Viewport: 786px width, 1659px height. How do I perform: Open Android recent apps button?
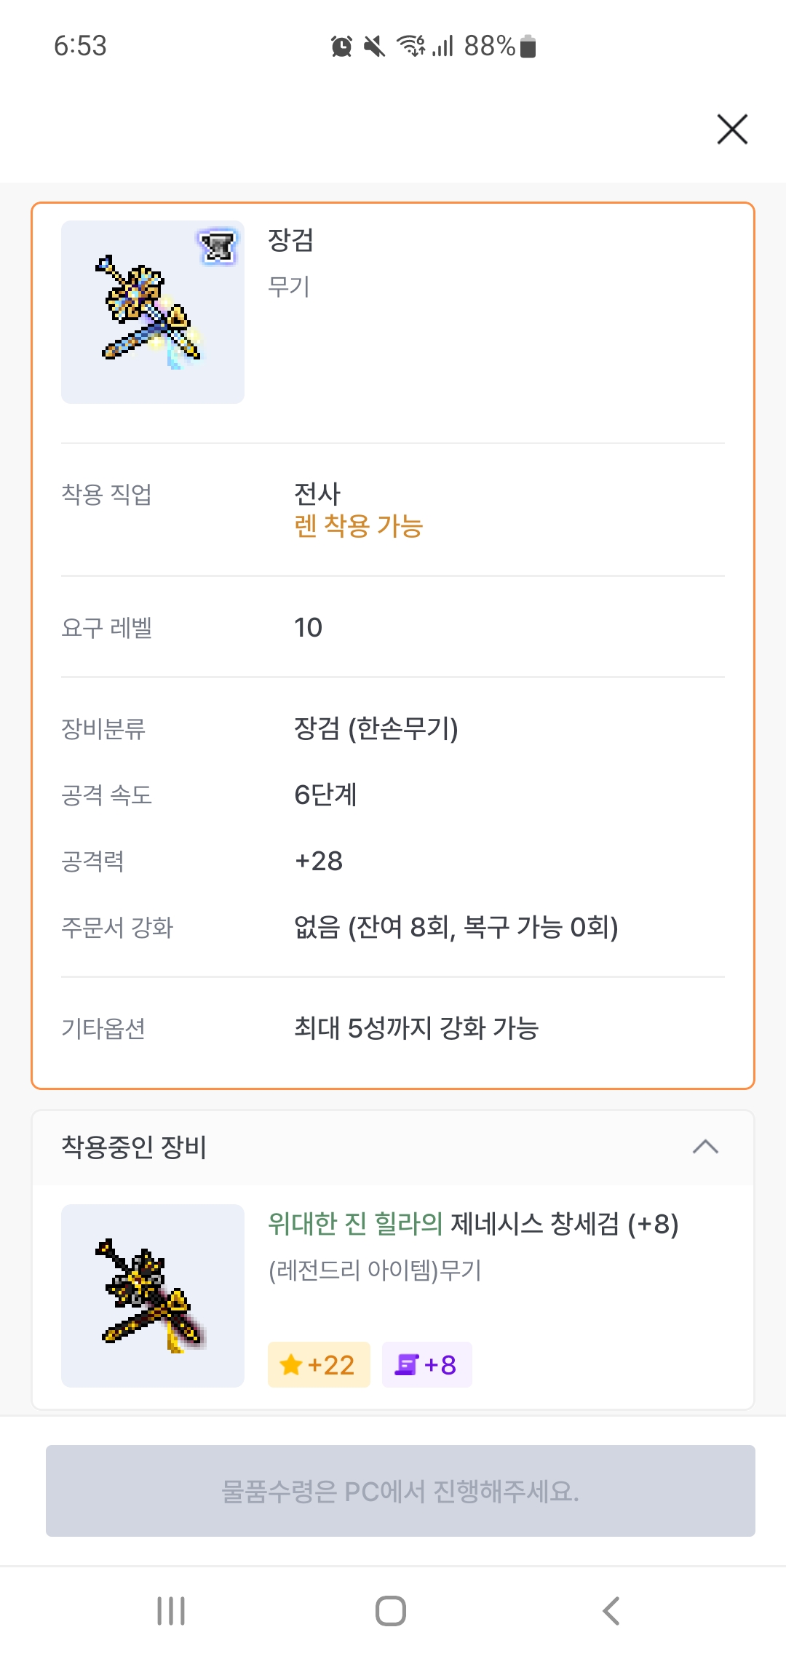click(171, 1611)
